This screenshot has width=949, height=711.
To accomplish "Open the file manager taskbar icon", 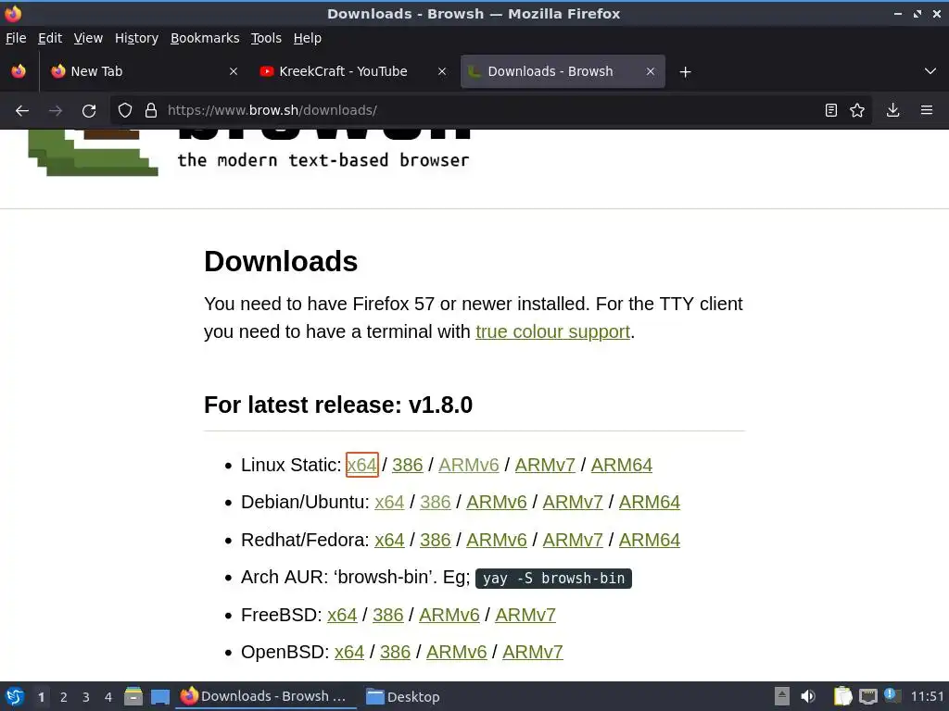I will [133, 696].
